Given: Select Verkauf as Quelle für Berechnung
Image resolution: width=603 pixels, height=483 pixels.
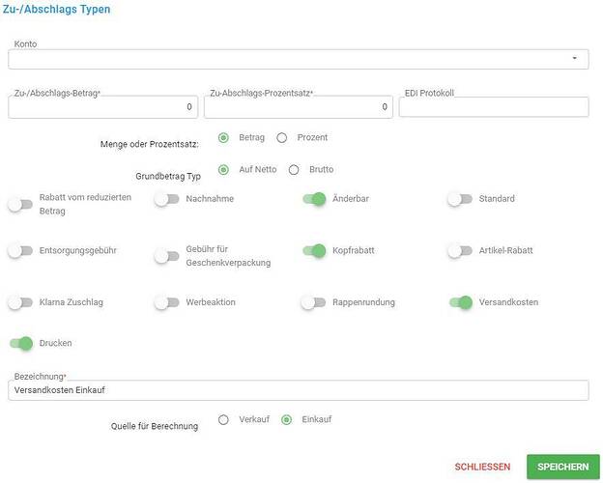Looking at the screenshot, I should click(223, 419).
